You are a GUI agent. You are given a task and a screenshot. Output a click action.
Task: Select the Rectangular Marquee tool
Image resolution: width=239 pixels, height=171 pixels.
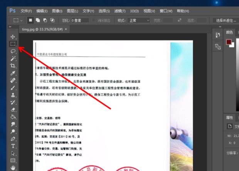[13, 44]
